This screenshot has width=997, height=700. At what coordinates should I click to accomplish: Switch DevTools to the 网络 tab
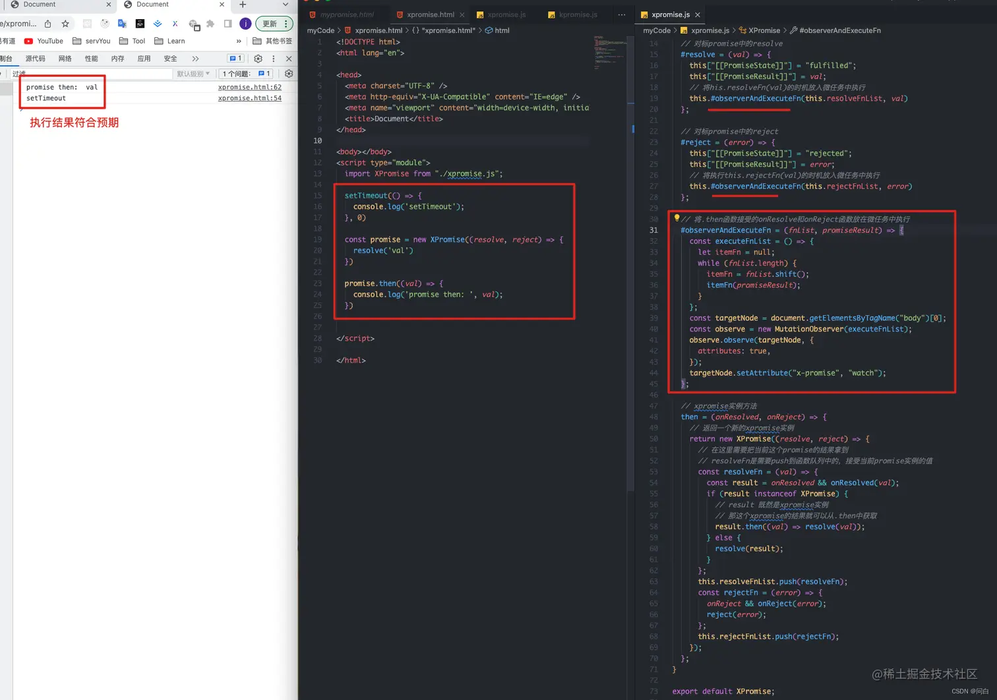(65, 59)
